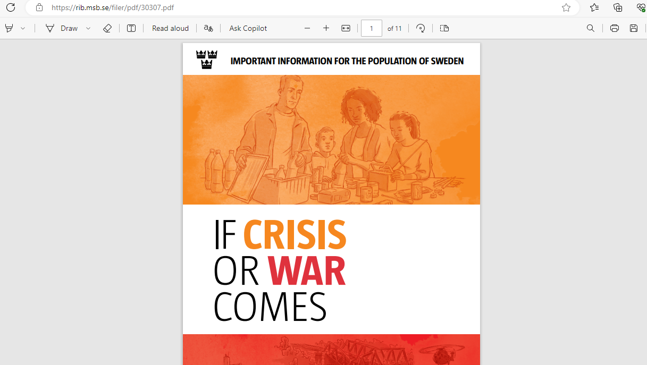Click the three crowns emblem
Image resolution: width=647 pixels, height=365 pixels.
click(207, 59)
